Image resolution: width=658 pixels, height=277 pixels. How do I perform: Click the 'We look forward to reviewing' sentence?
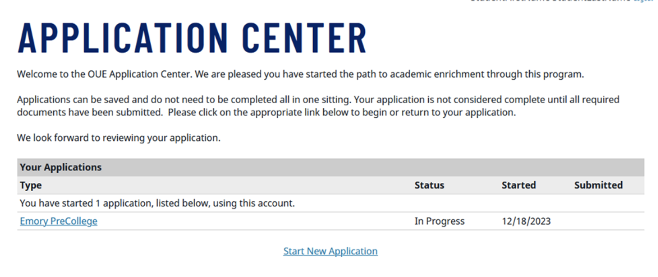pos(119,138)
